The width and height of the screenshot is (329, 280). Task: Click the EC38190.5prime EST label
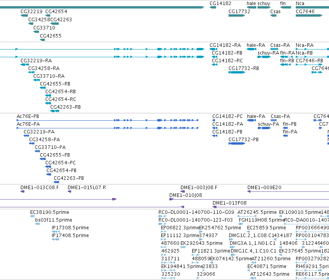(49, 212)
